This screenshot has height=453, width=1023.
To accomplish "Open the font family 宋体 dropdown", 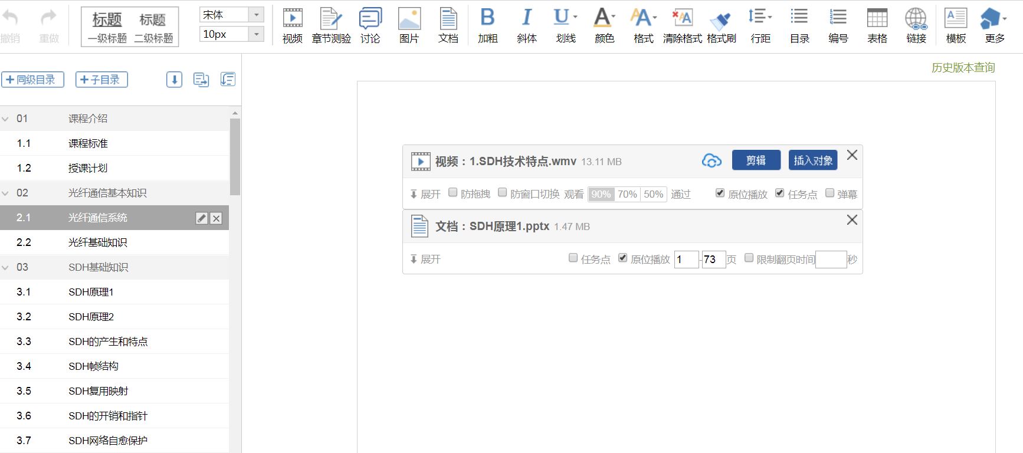I will [256, 15].
